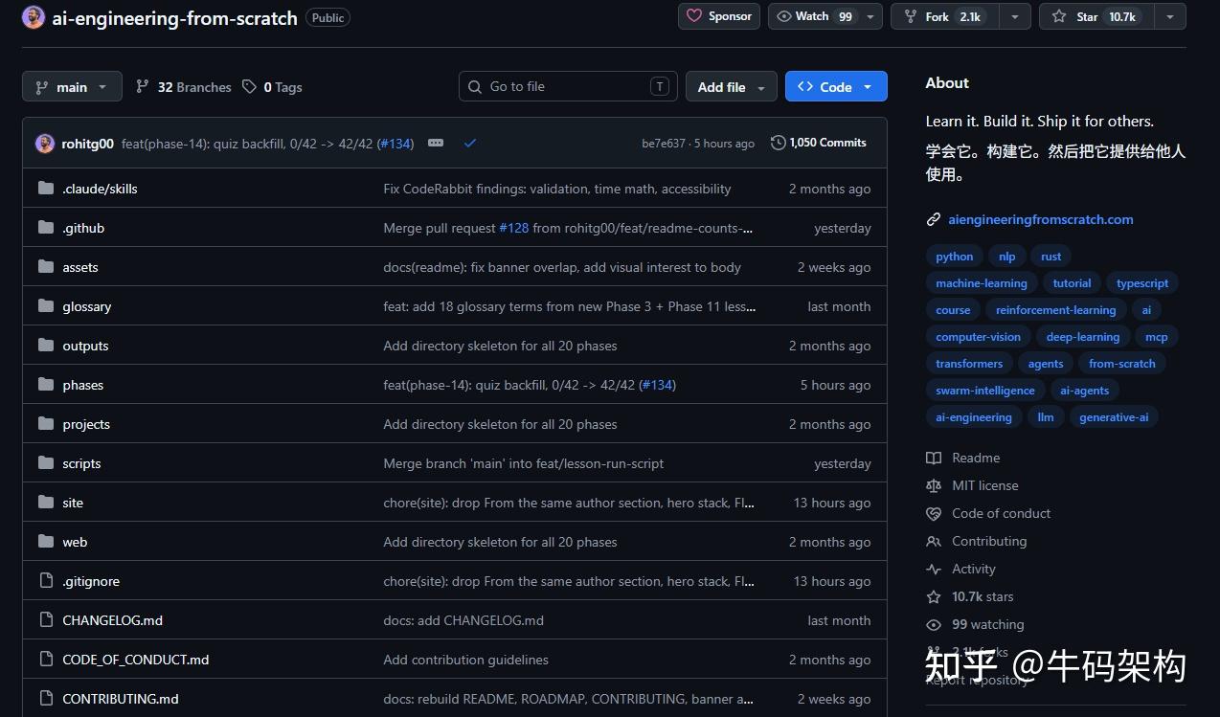The image size is (1220, 717).
Task: Click the computer-vision topic tag
Action: (978, 337)
